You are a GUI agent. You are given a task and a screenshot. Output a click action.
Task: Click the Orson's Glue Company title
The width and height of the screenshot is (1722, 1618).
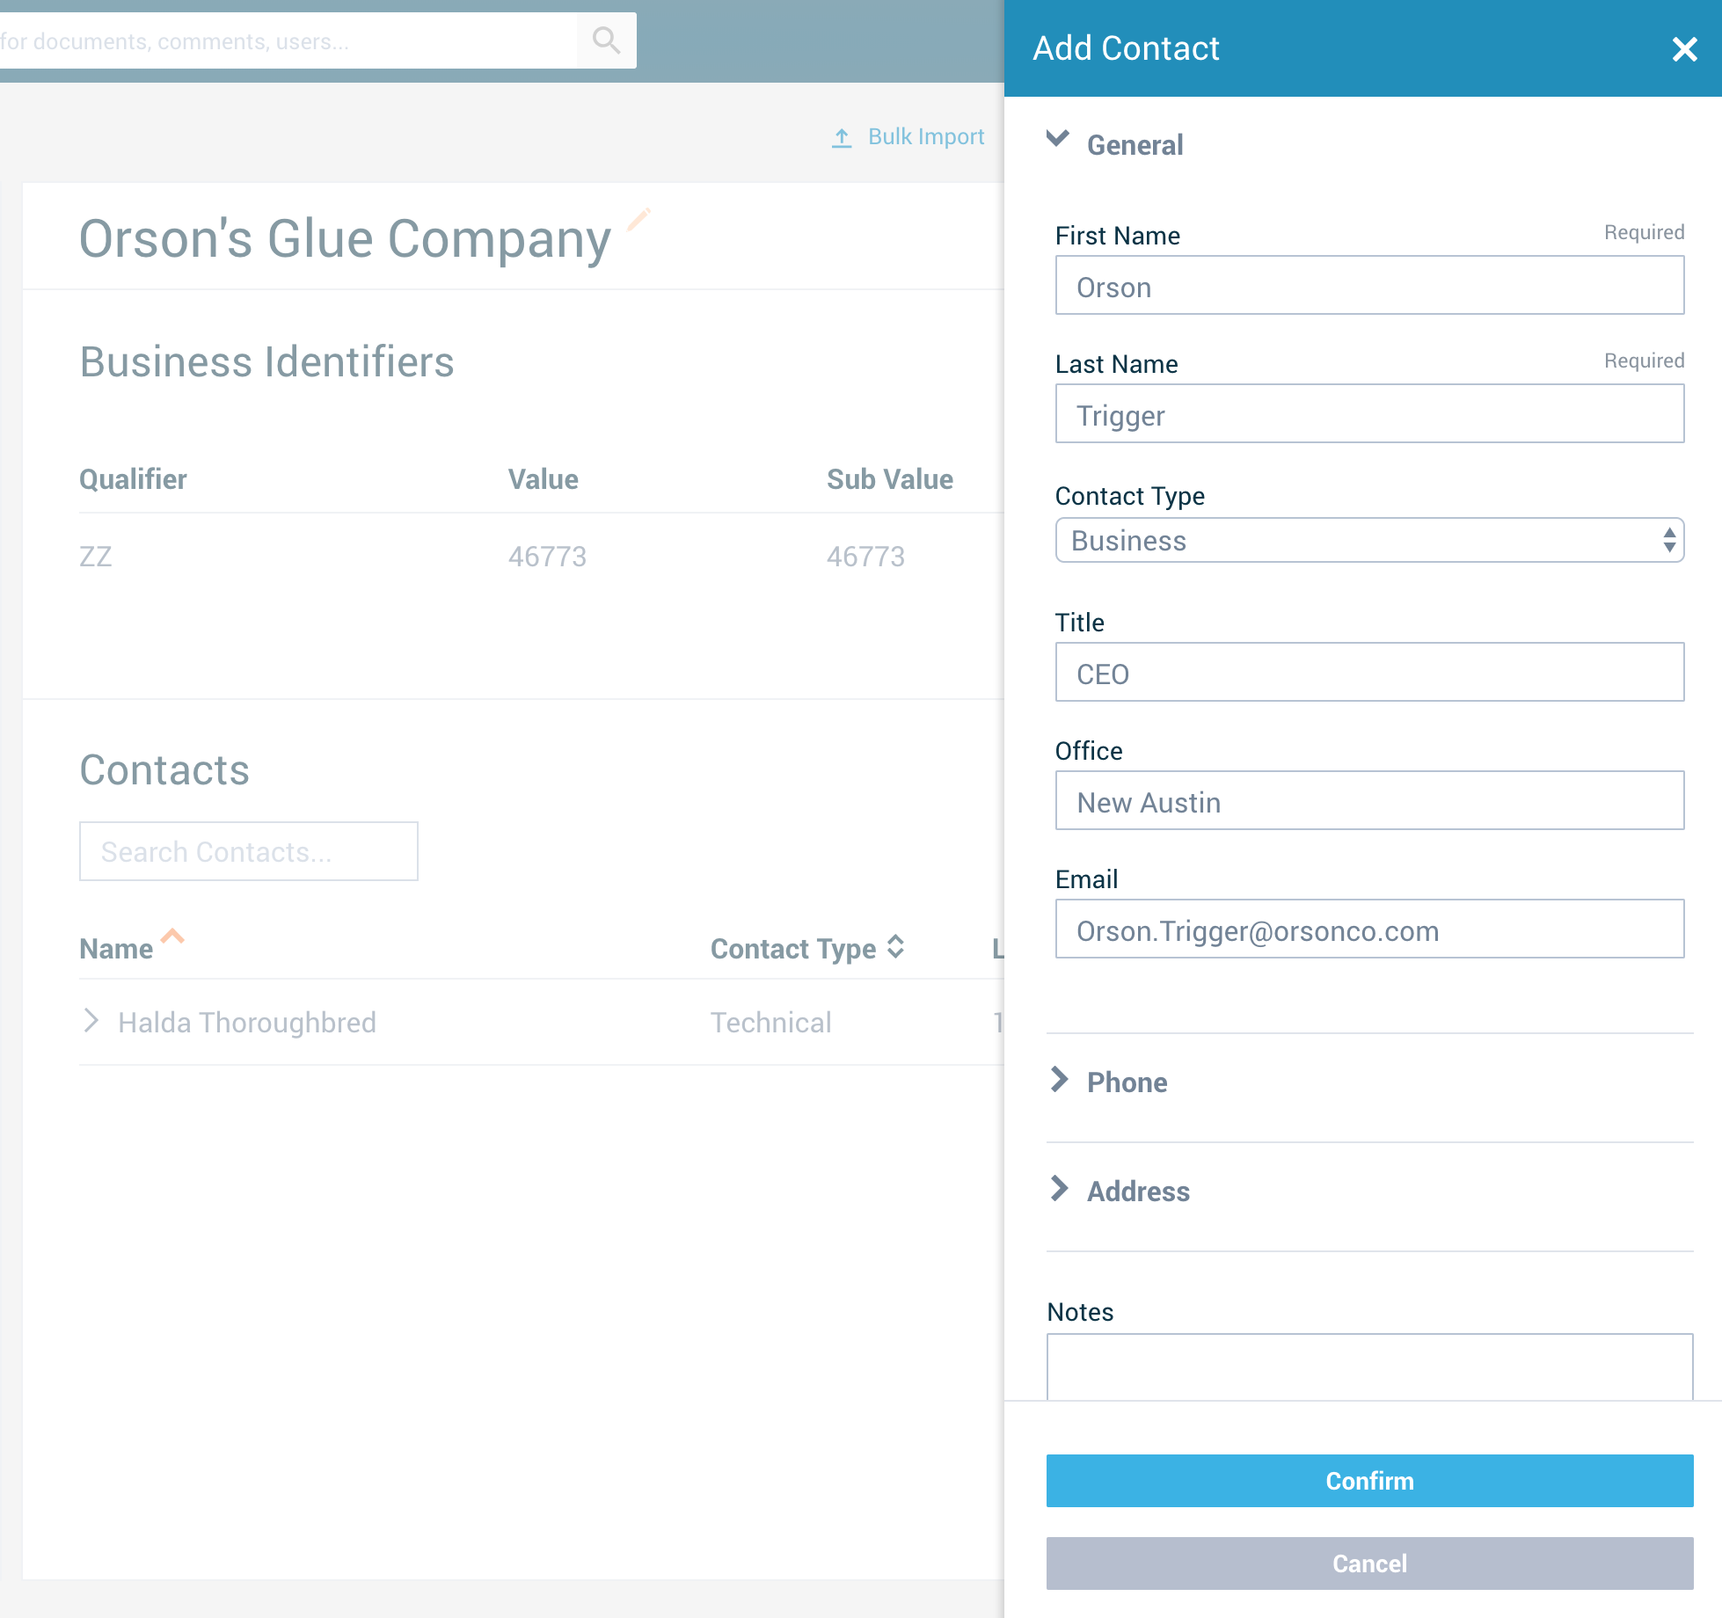tap(345, 239)
